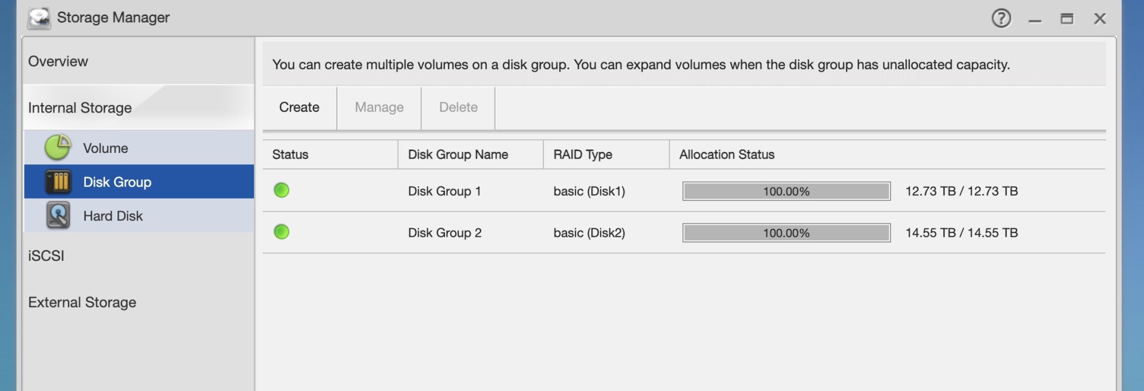Click Disk Group 1 green status indicator
1144x391 pixels.
click(281, 190)
